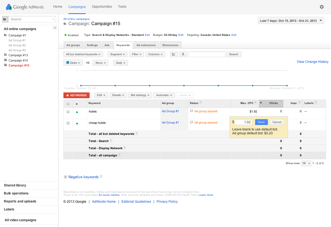
Task: Click the red + KEYWORDS button
Action: (x=76, y=95)
